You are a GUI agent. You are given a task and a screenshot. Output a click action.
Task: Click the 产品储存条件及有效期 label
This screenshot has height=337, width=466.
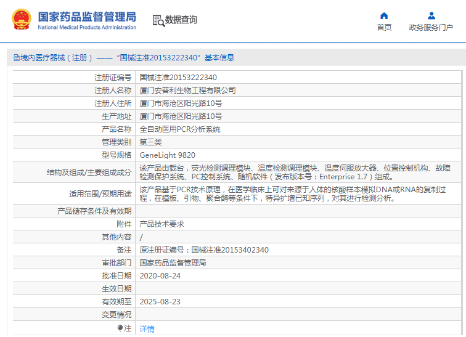coord(94,211)
